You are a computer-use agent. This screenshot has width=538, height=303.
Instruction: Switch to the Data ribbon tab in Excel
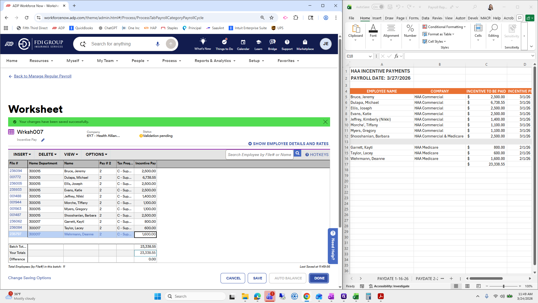click(425, 18)
